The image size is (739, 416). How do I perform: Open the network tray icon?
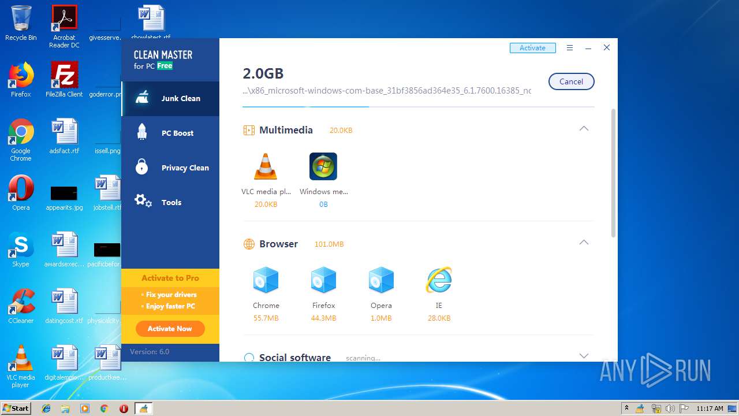tap(656, 408)
